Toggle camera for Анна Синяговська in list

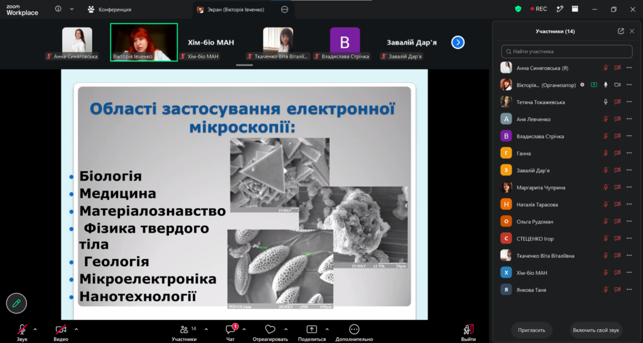tap(617, 68)
